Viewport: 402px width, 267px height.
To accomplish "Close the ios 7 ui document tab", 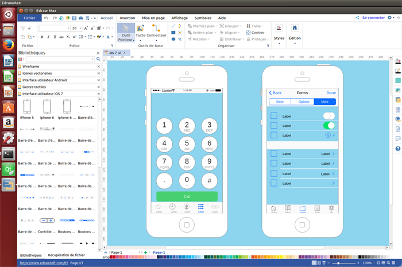I will [x=125, y=52].
